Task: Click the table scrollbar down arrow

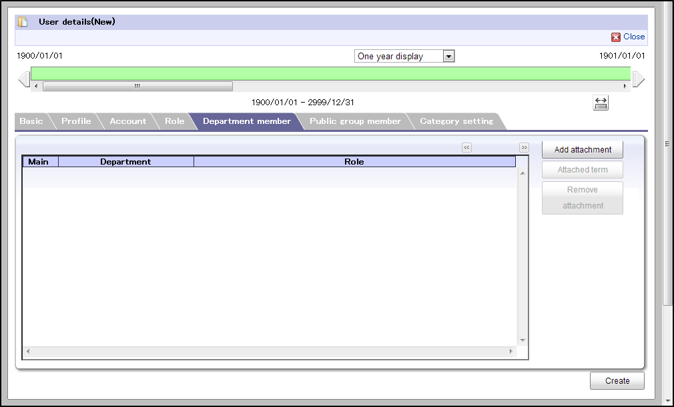Action: pos(523,340)
